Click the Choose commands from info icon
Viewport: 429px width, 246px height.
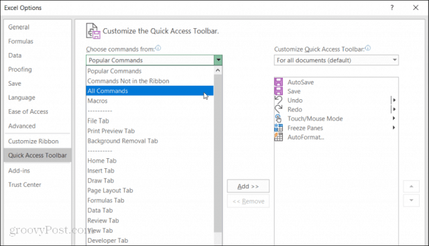(x=158, y=48)
